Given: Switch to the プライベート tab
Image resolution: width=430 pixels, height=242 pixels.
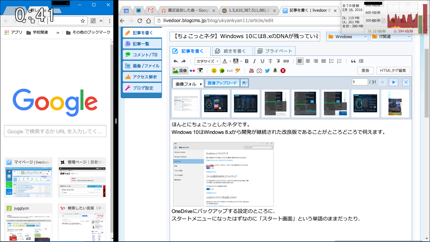Looking at the screenshot, I should pos(275,51).
